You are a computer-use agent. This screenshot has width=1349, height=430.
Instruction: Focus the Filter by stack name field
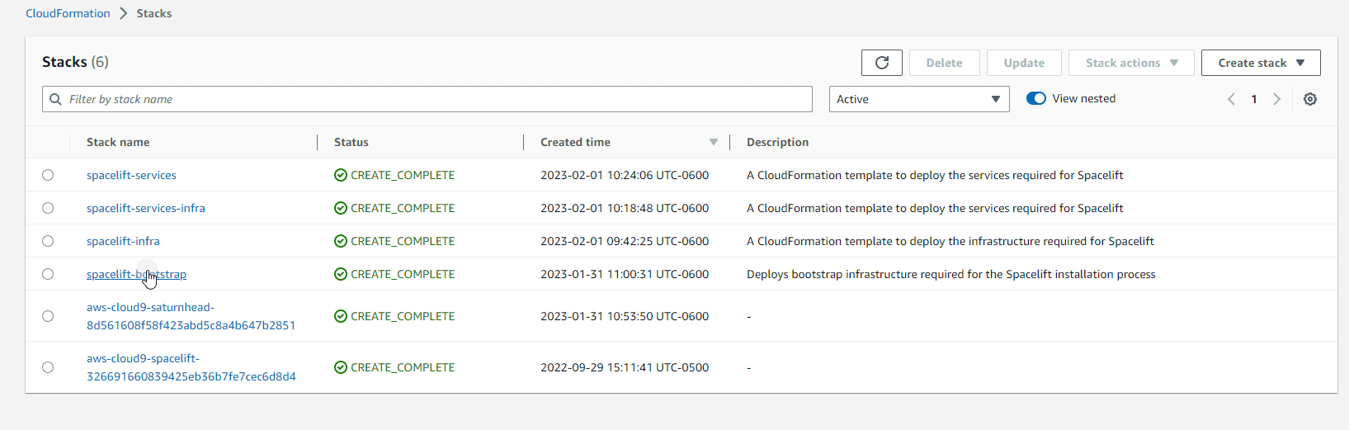pos(427,99)
